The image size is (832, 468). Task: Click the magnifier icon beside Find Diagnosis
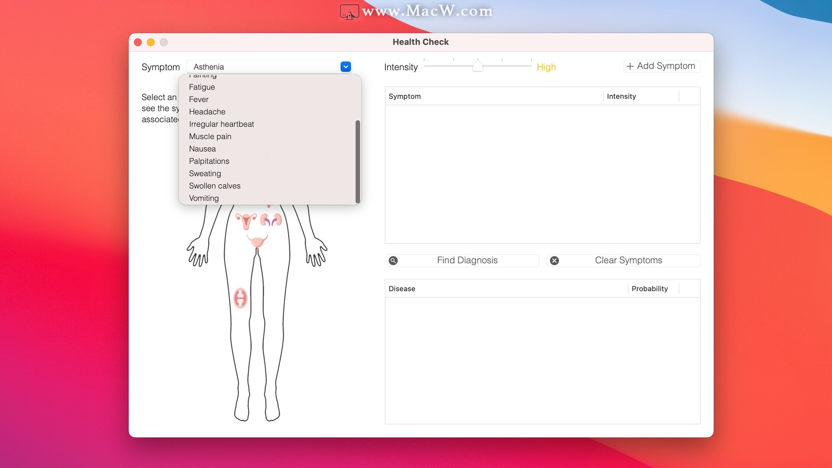pos(393,260)
